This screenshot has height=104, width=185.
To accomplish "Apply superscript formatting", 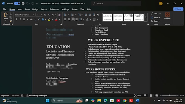I will coord(39,20).
